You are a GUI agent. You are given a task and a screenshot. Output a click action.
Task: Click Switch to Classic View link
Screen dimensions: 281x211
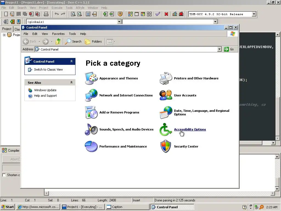[48, 70]
